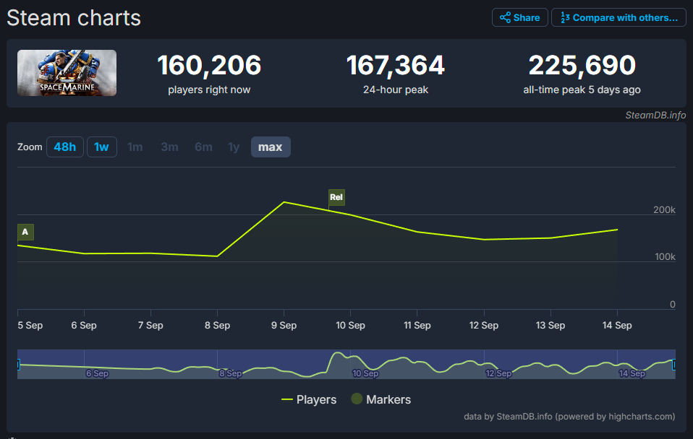Viewport: 693px width, 439px height.
Task: Click the all-time peak 225,690 stat
Action: [582, 66]
